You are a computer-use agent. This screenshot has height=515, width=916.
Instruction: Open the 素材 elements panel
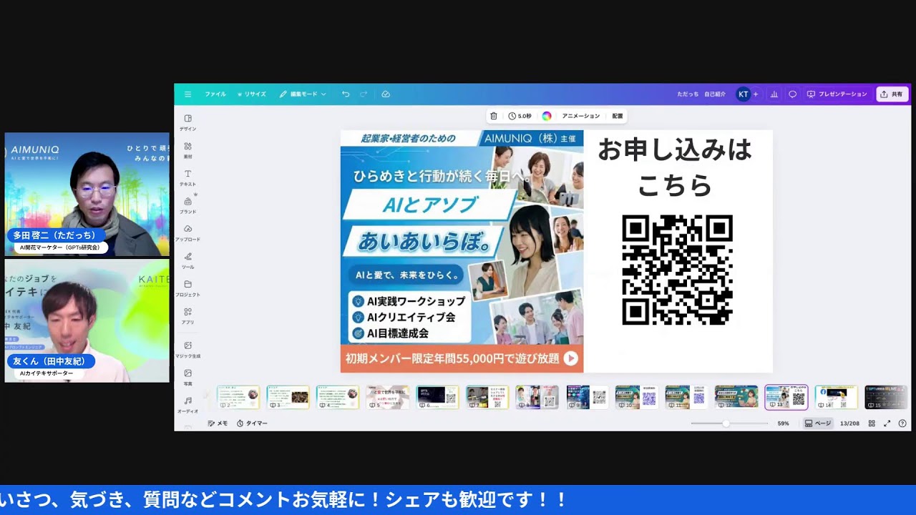[187, 150]
